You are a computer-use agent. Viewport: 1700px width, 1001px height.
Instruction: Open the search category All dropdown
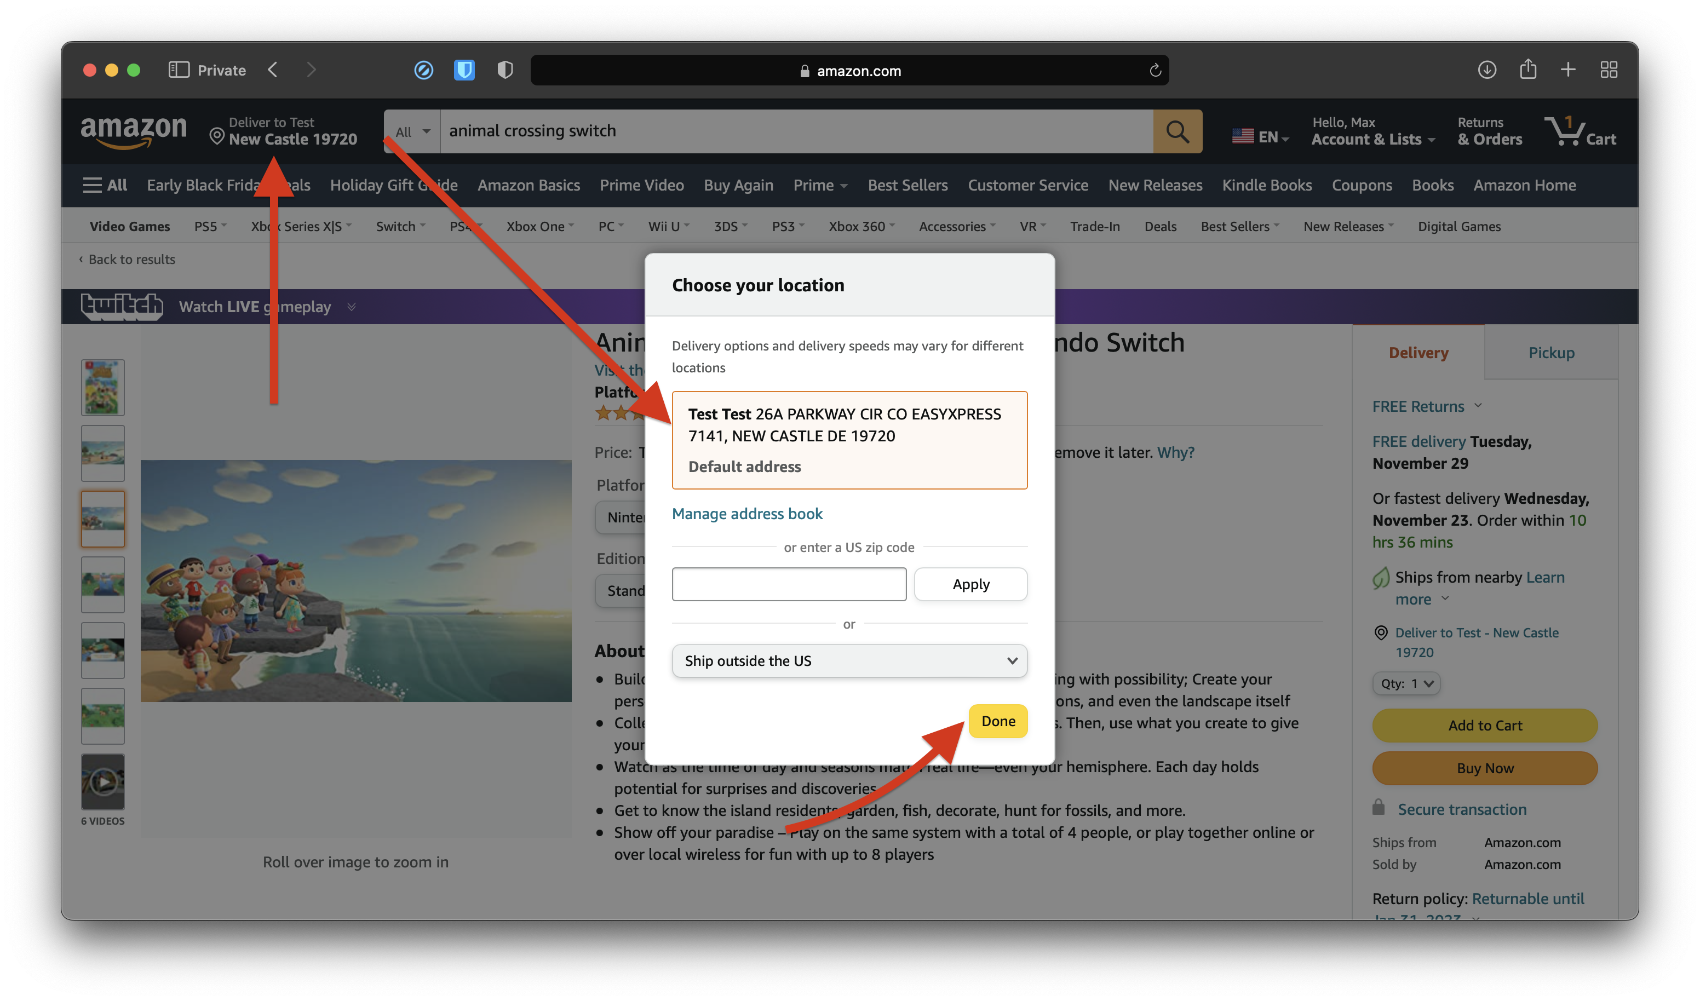(412, 131)
